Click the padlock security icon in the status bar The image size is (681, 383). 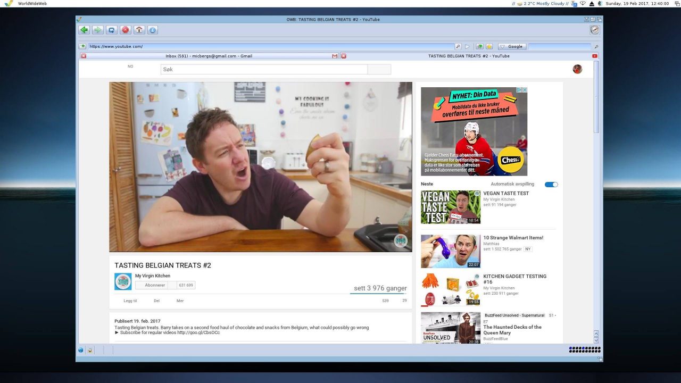click(x=90, y=350)
